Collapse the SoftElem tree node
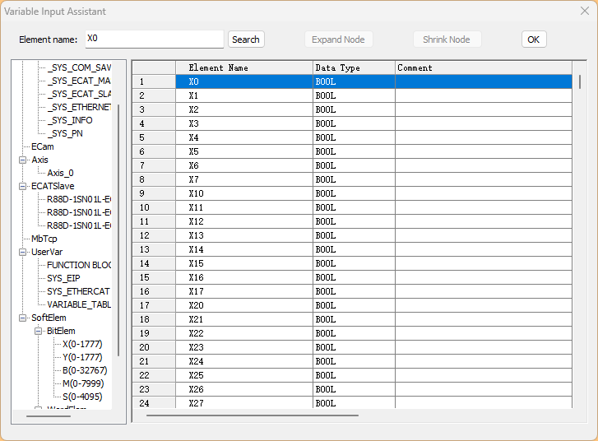 (x=22, y=318)
